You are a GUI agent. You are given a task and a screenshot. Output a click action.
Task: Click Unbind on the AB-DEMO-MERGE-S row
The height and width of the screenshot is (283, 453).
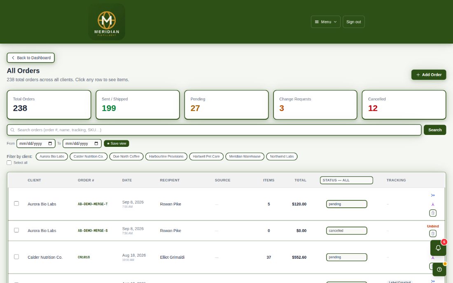pos(433,226)
